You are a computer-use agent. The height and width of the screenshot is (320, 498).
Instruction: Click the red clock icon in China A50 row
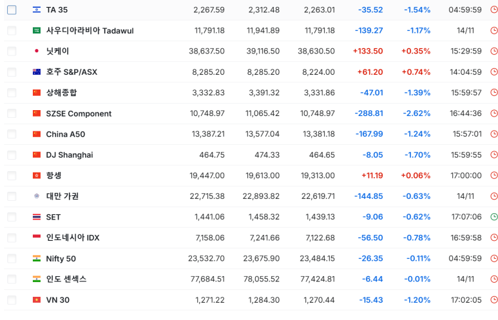(494, 134)
